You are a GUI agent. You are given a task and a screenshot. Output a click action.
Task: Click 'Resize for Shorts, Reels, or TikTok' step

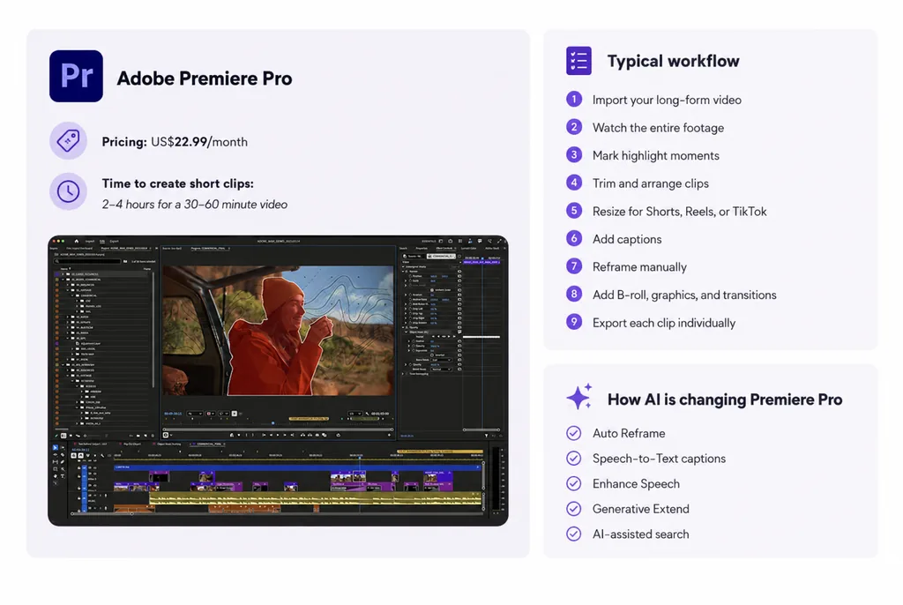pyautogui.click(x=680, y=212)
